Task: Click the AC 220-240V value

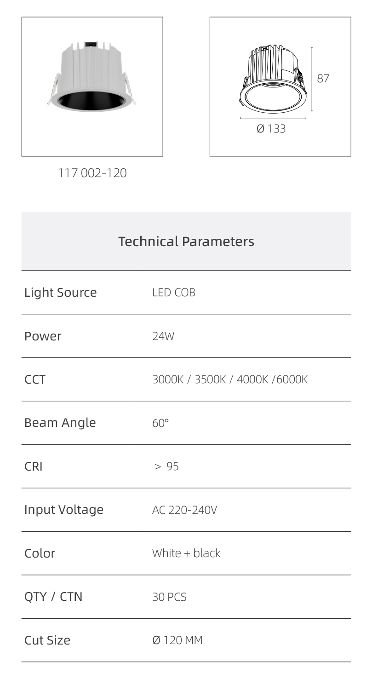Action: click(x=184, y=510)
